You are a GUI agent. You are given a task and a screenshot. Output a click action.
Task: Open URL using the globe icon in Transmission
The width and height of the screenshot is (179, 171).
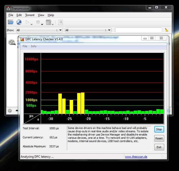coord(19,22)
